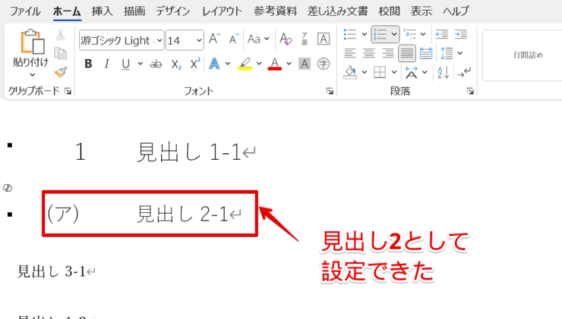This screenshot has width=562, height=319.
Task: Align text left
Action: point(350,53)
